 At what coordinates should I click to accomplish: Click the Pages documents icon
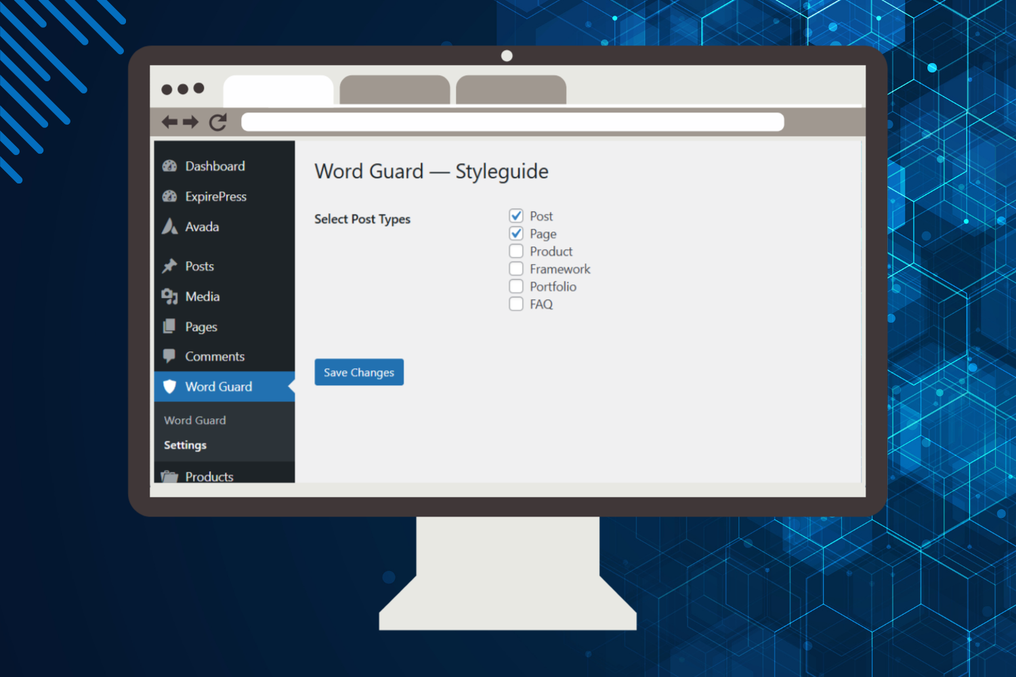(169, 326)
